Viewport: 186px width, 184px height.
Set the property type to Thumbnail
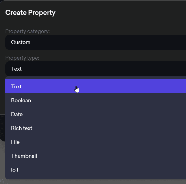tap(24, 156)
